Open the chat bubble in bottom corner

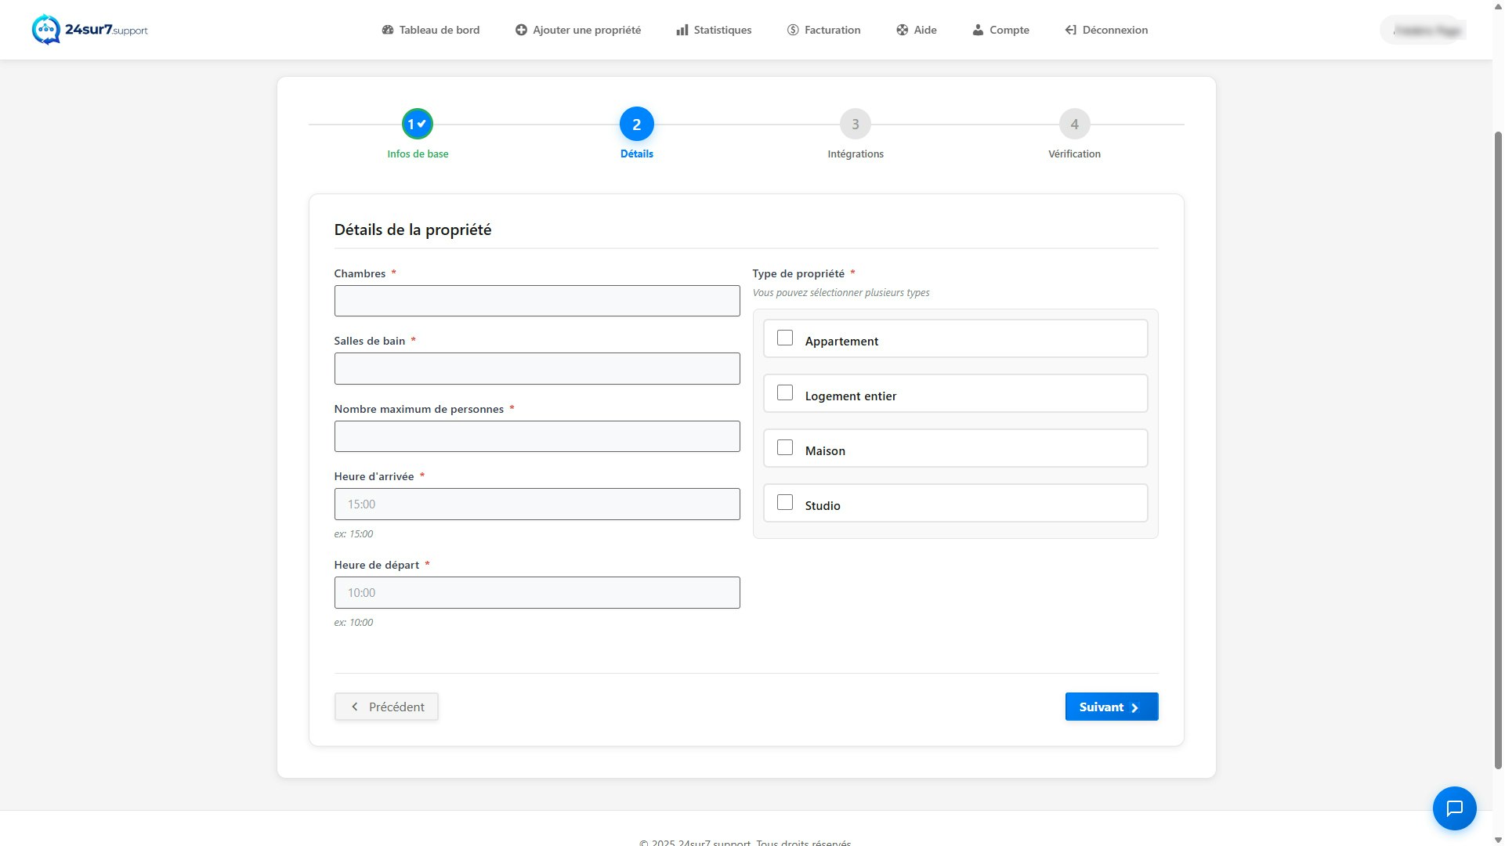1455,808
